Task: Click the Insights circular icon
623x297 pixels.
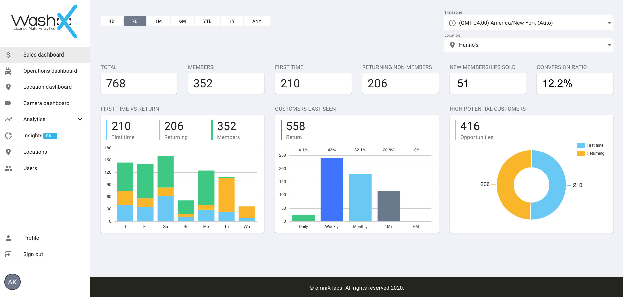Action: [8, 136]
